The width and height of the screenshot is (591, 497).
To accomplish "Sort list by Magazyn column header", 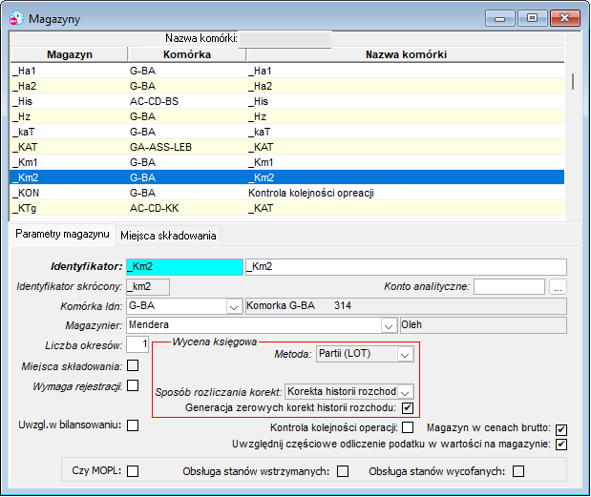I will tap(70, 54).
